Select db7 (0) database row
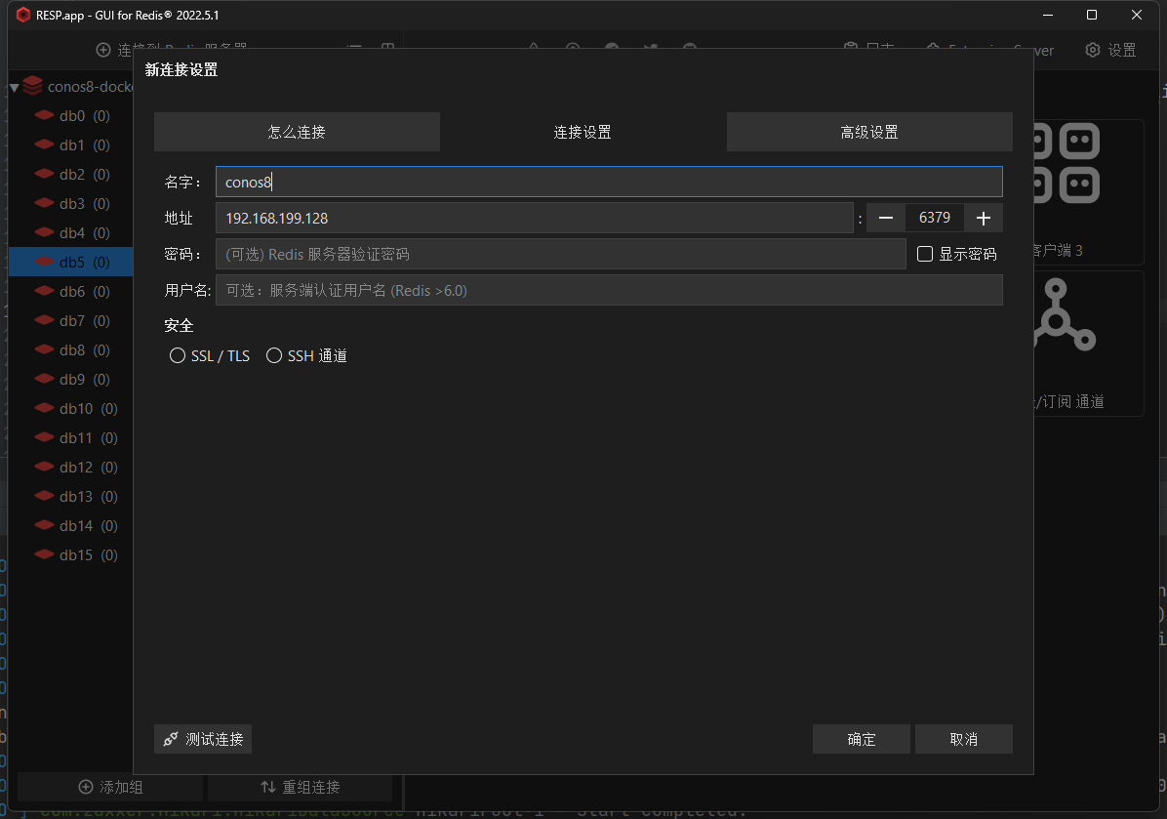This screenshot has height=819, width=1167. (70, 321)
